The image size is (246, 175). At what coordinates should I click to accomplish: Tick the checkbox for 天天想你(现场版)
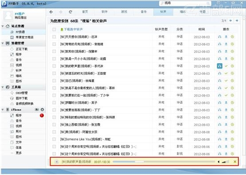click(x=54, y=37)
